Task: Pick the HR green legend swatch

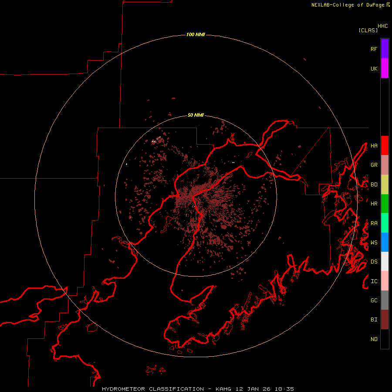Action: (385, 204)
